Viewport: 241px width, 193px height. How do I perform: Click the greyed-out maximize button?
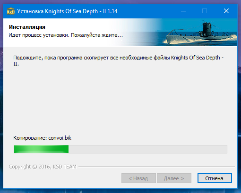[x=205, y=11]
